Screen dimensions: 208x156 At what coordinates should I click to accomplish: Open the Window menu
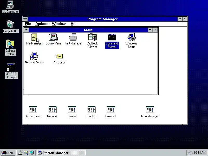click(59, 24)
